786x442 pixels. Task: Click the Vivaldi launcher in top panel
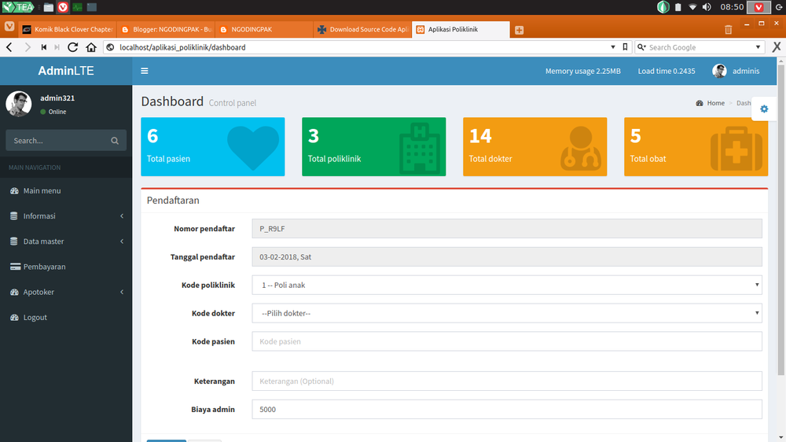coord(63,7)
